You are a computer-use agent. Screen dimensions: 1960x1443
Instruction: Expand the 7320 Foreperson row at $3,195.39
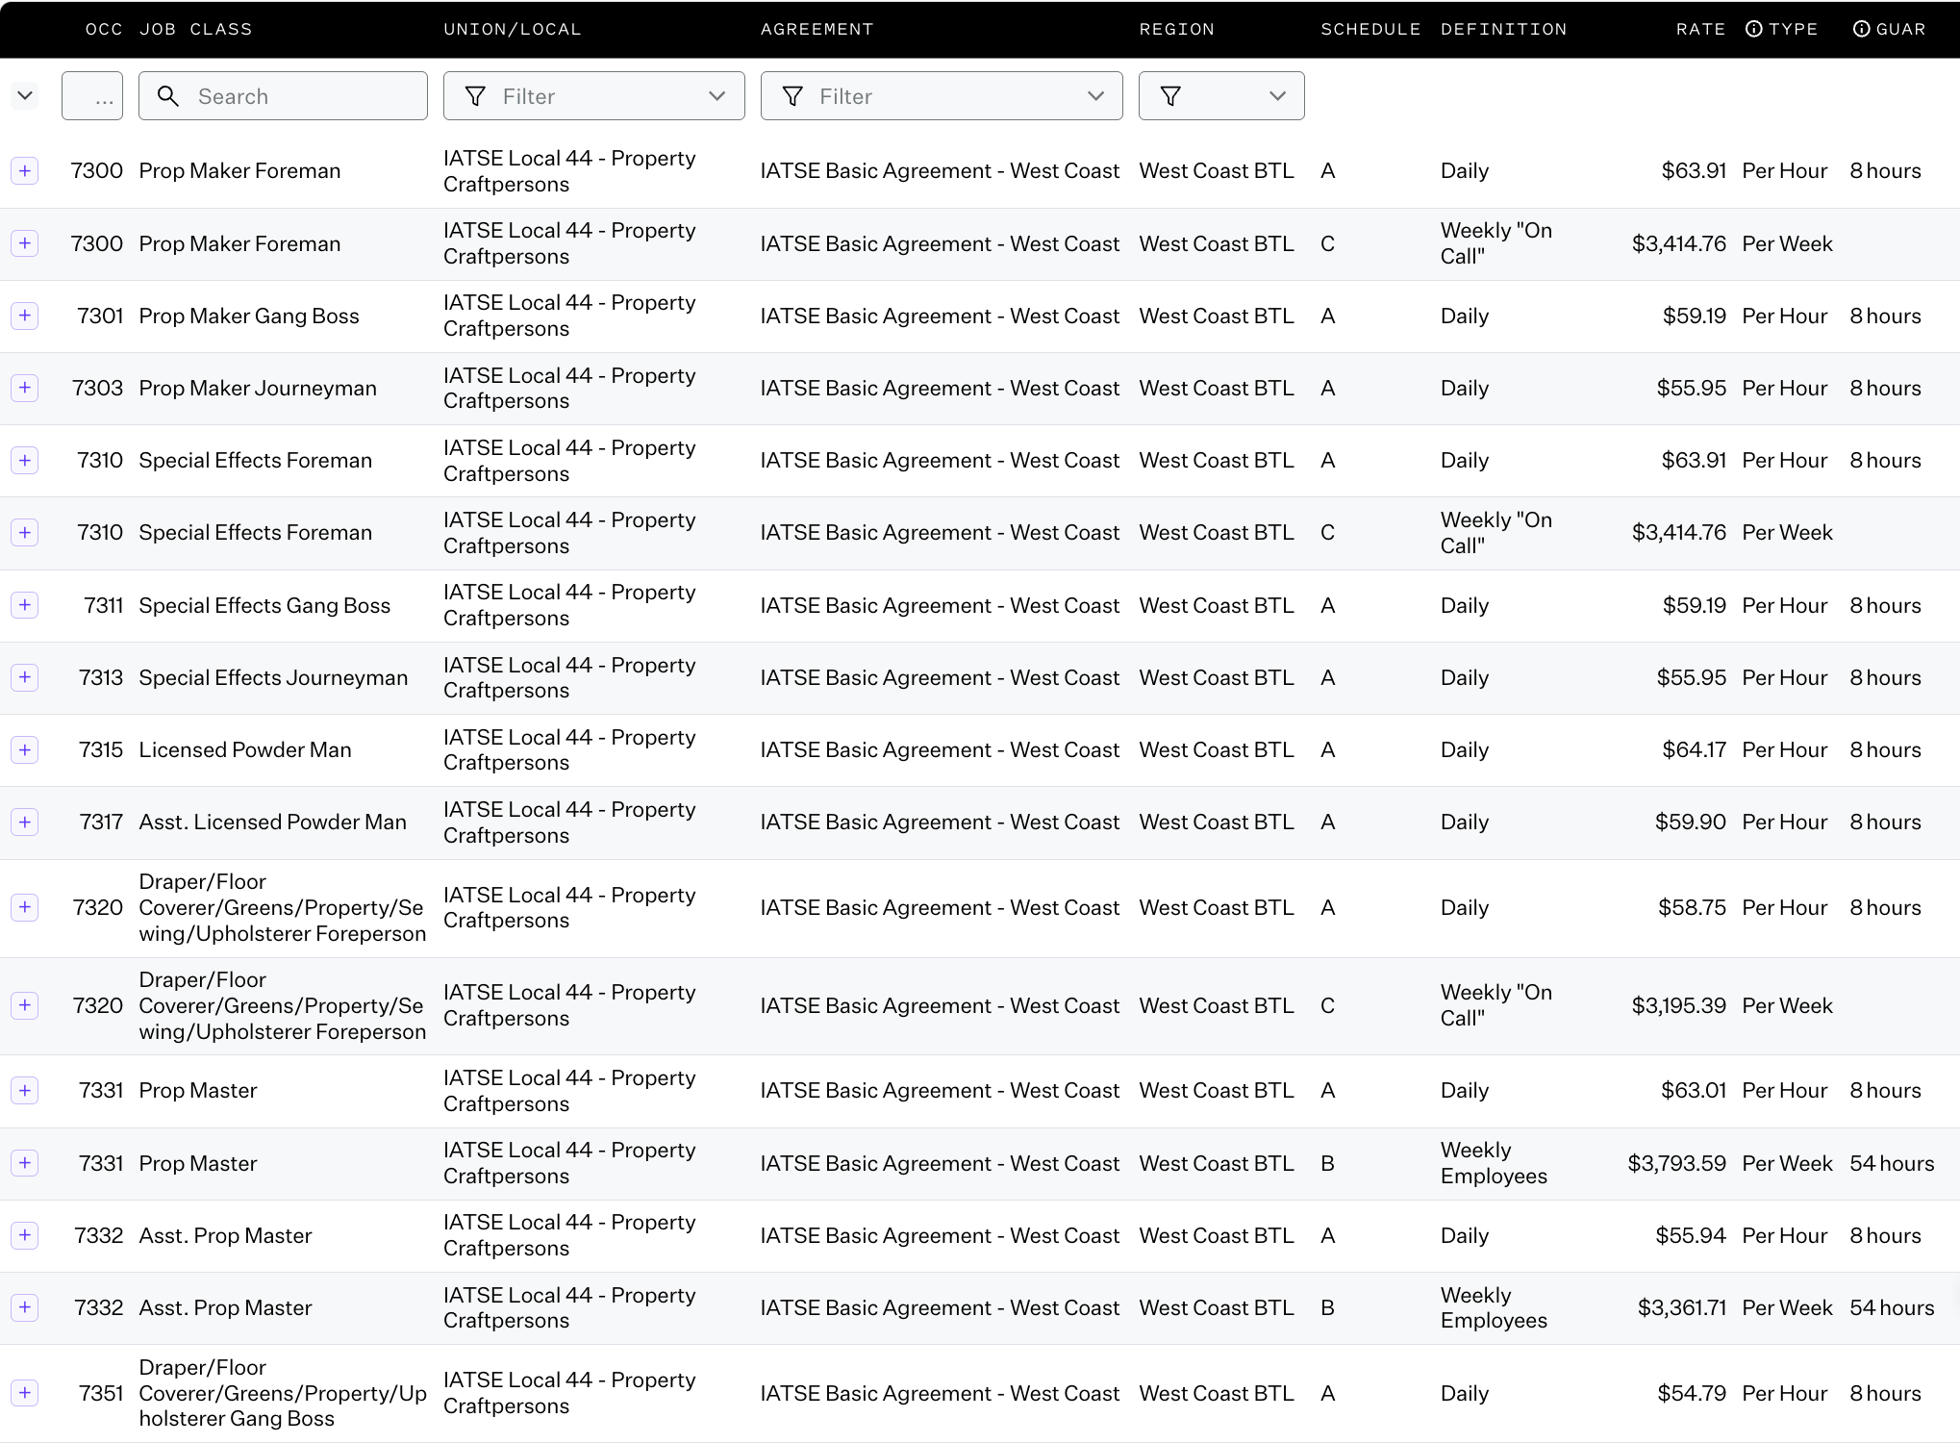(x=25, y=1005)
